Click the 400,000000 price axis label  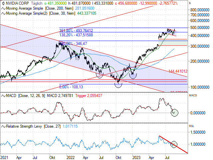point(200,36)
